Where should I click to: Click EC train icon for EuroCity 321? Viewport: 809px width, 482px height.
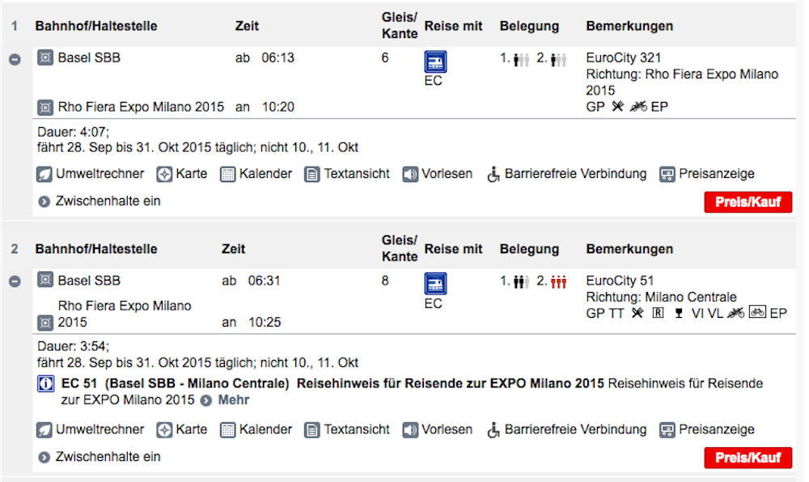[435, 61]
